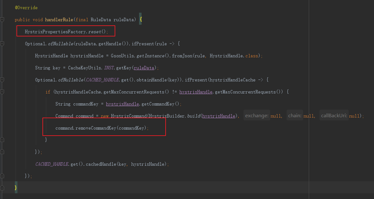The image size is (374, 199).
Task: Click the 'exchange:' parameter inlay hint
Action: (257, 115)
